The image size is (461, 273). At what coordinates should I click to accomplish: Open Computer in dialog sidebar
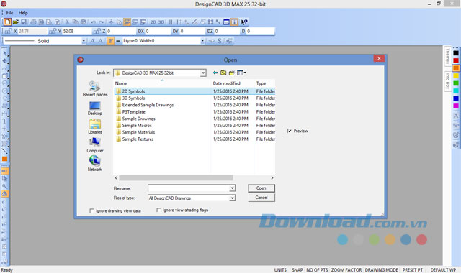click(95, 145)
